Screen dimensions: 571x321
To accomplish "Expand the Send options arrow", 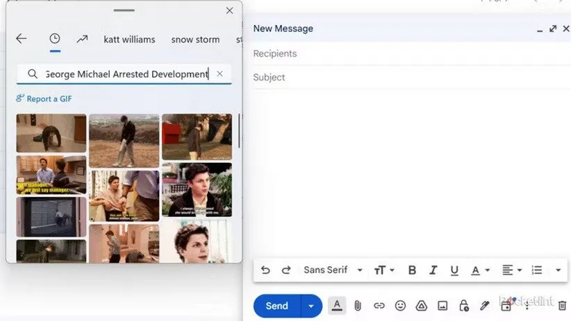I will 311,306.
